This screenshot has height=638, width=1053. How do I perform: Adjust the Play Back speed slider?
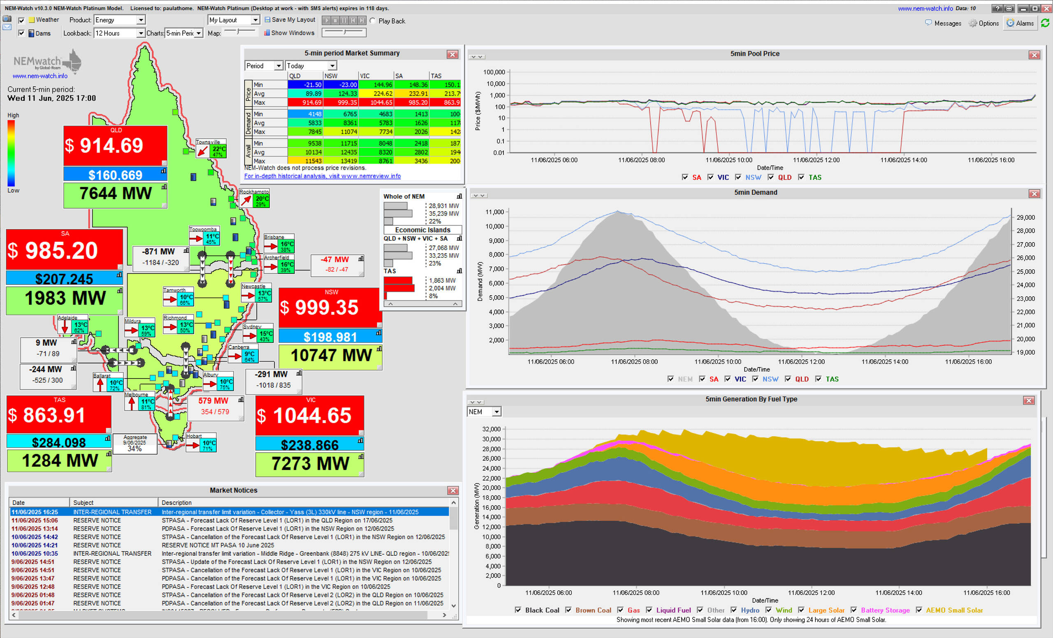(x=344, y=32)
